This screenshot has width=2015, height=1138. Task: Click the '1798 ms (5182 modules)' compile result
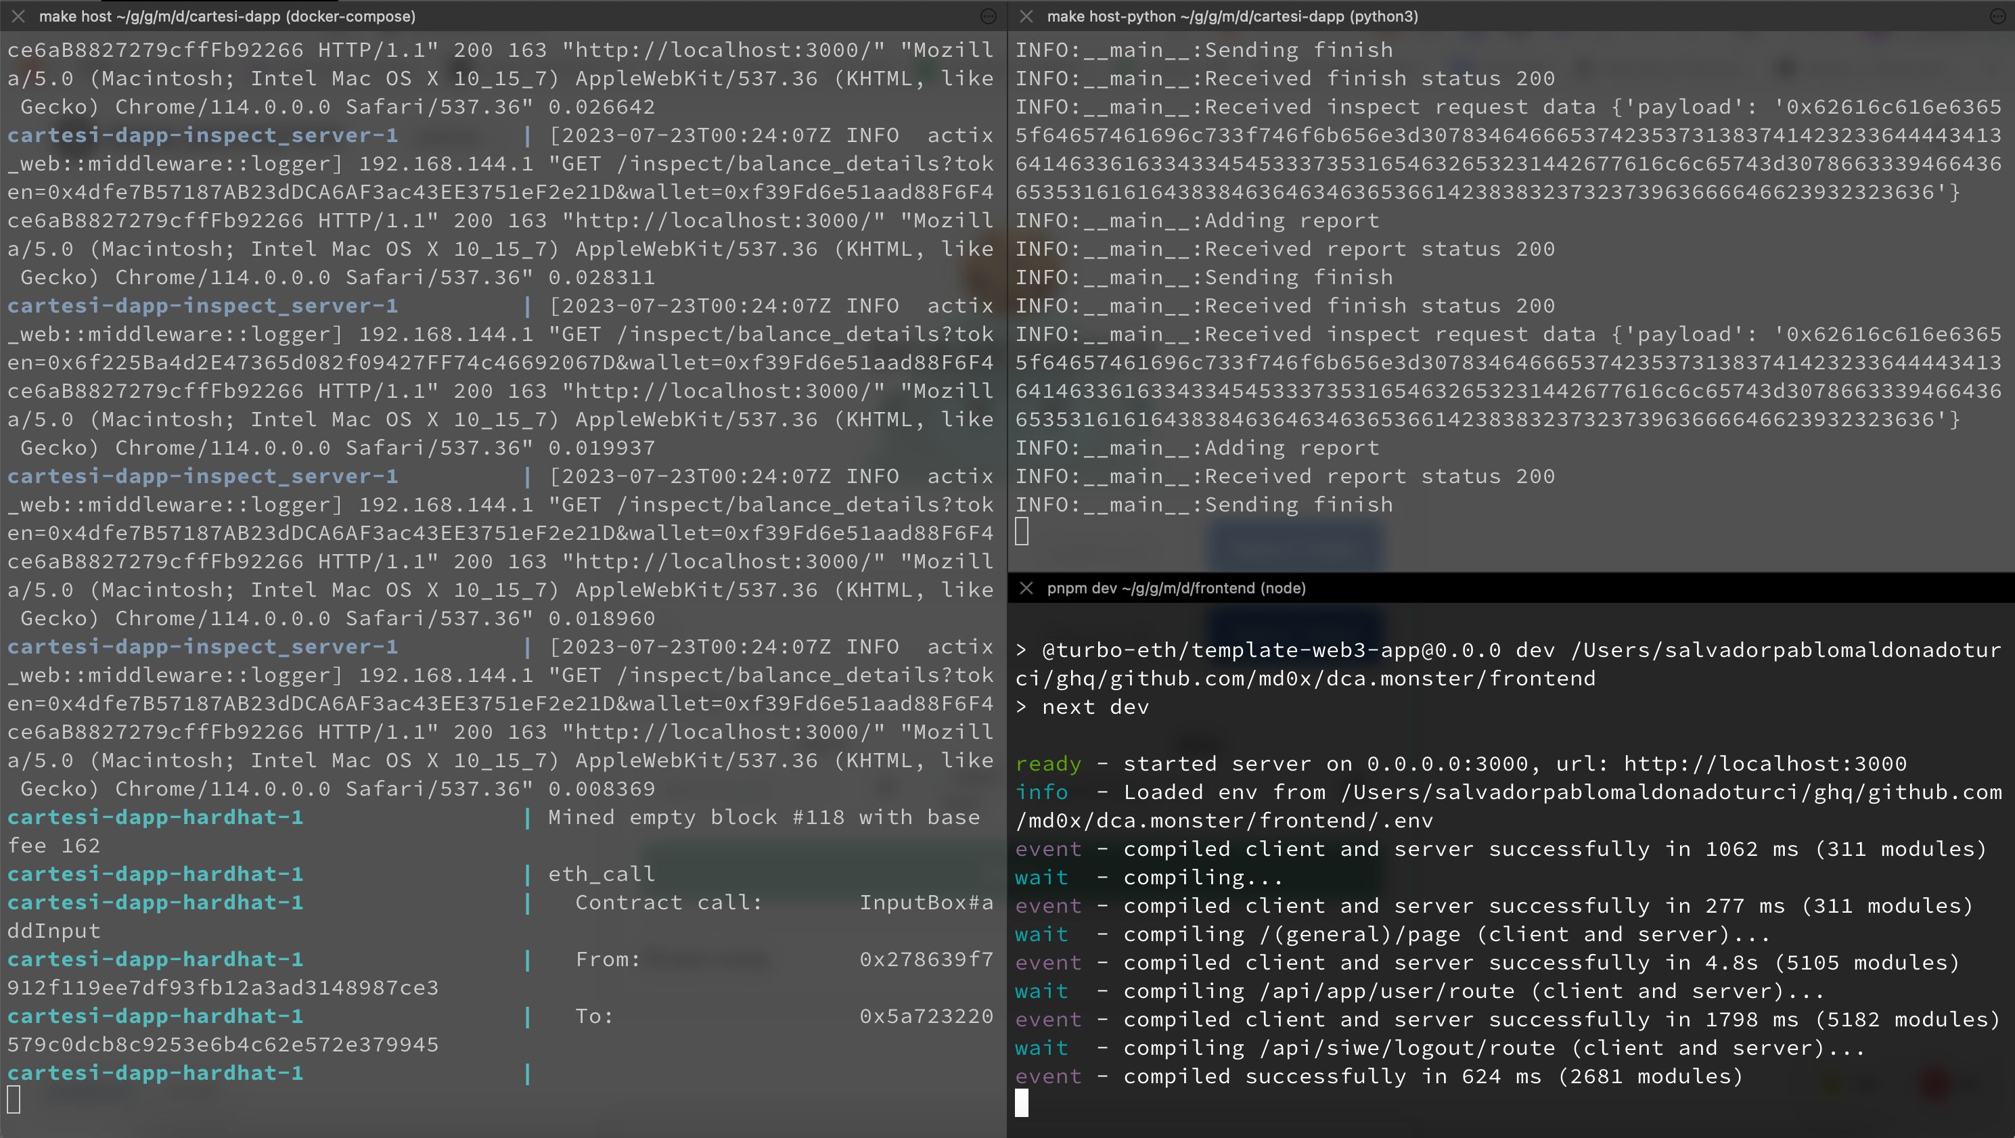[x=1853, y=1019]
